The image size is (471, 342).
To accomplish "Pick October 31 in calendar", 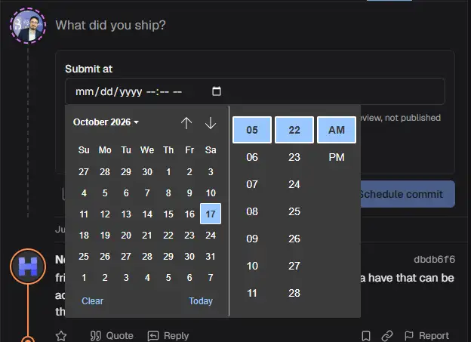I will point(211,256).
